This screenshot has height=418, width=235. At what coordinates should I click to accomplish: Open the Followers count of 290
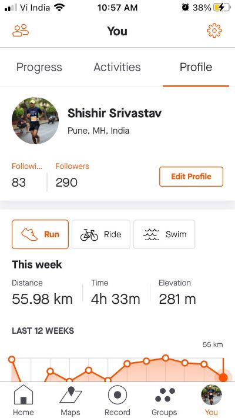click(x=72, y=175)
